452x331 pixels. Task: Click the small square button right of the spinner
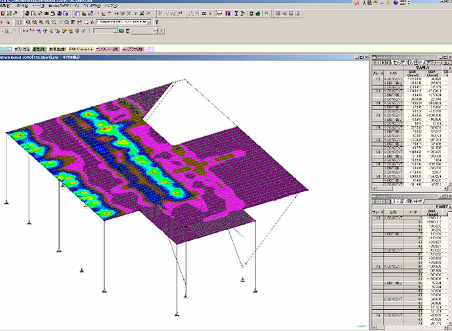point(162,31)
